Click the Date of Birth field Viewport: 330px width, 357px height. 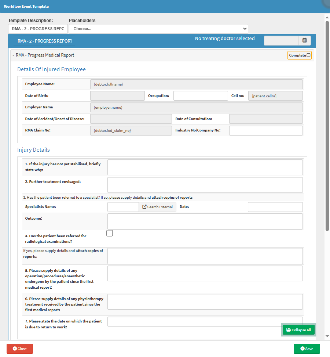[x=117, y=95]
